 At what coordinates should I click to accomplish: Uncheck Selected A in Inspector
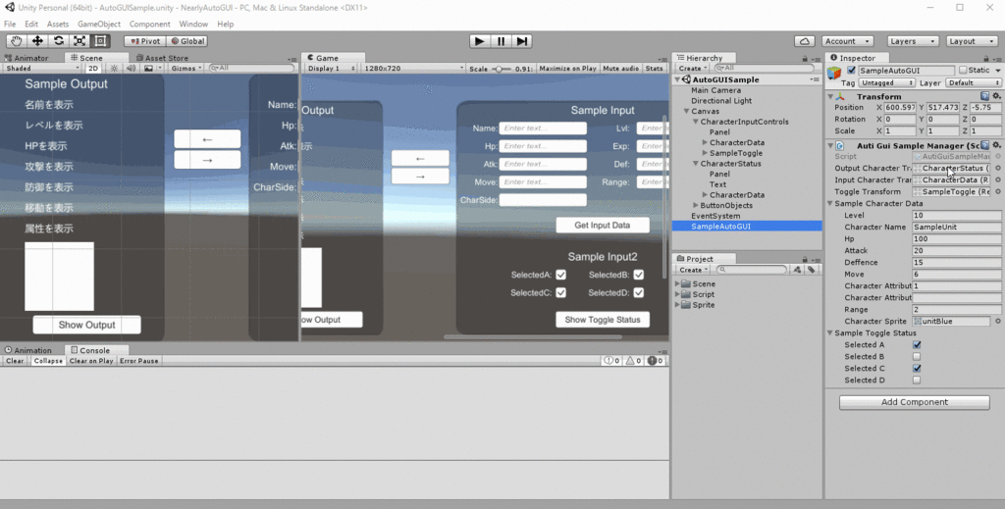(917, 344)
